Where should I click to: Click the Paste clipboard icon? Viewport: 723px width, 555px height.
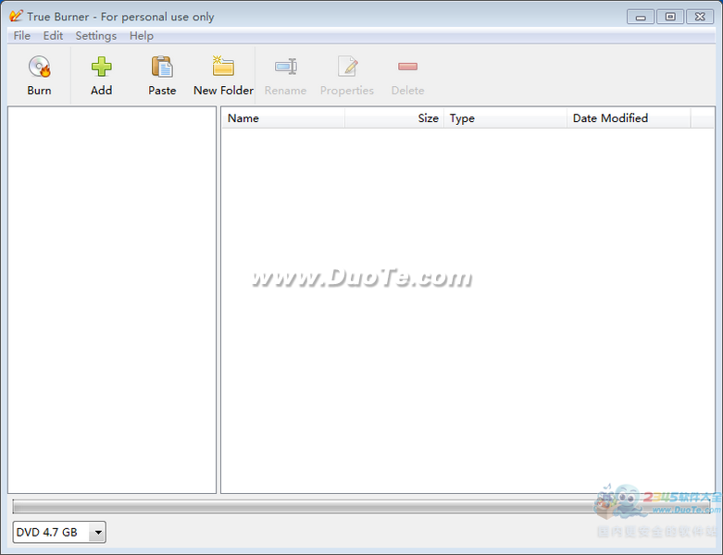pos(162,67)
